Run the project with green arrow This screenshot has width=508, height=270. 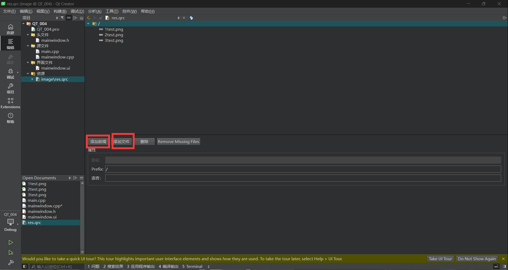coord(11,242)
